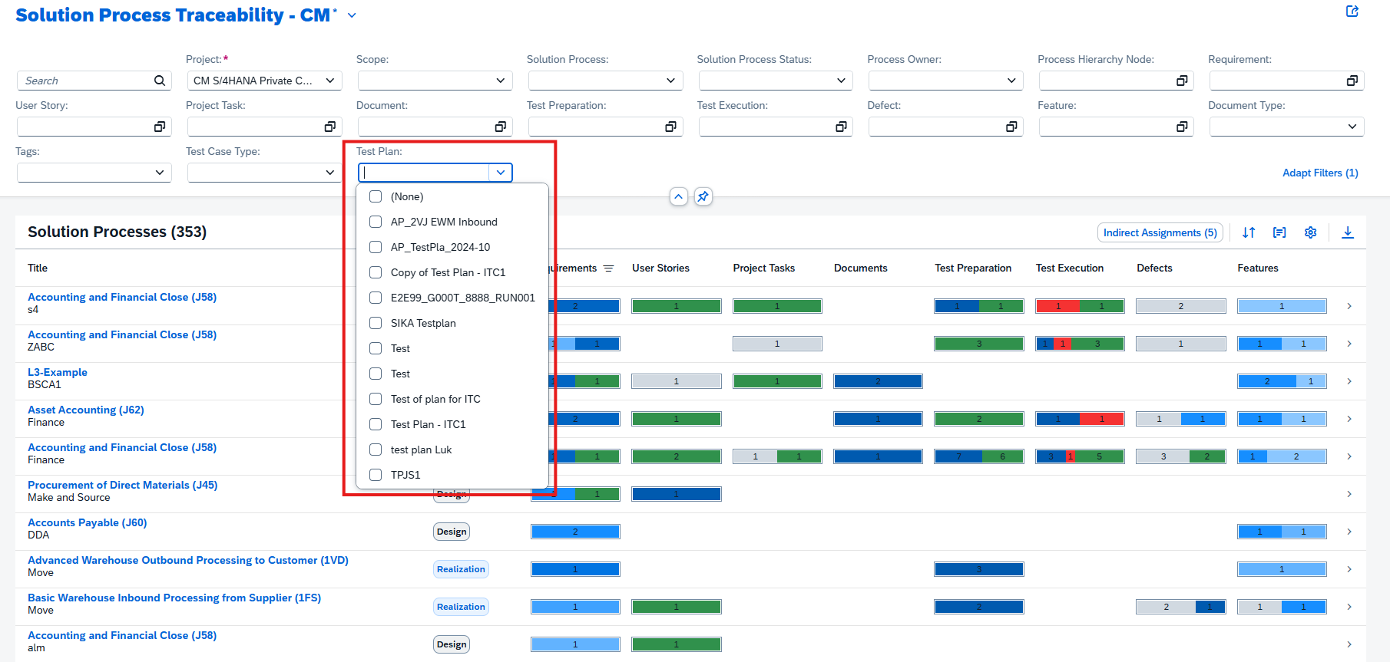
Task: Choose (None) in Test Plan list
Action: [x=376, y=196]
